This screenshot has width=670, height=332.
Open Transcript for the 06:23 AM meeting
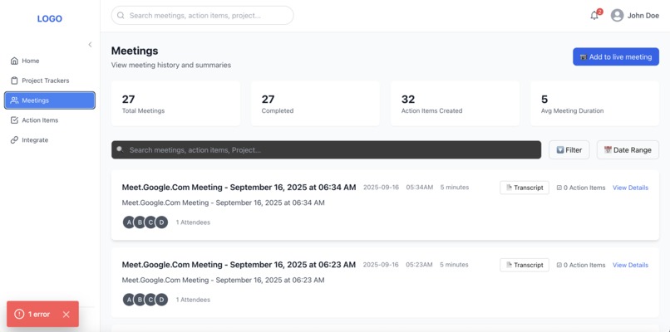coord(525,265)
